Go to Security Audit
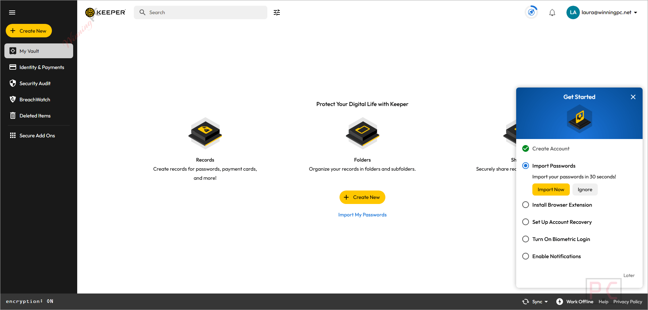The image size is (648, 310). (39, 83)
